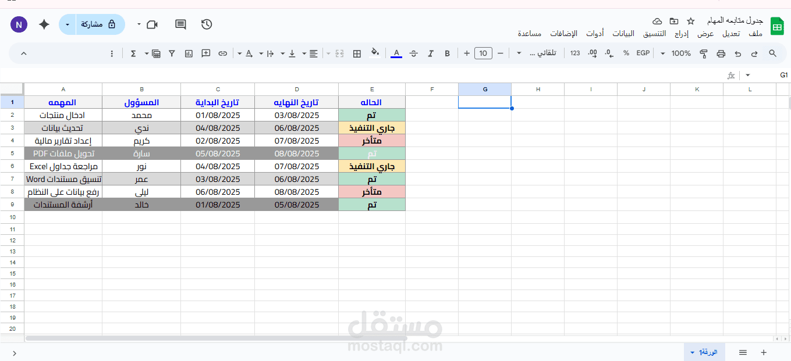Open the account avatar N
The width and height of the screenshot is (791, 361).
tap(19, 24)
